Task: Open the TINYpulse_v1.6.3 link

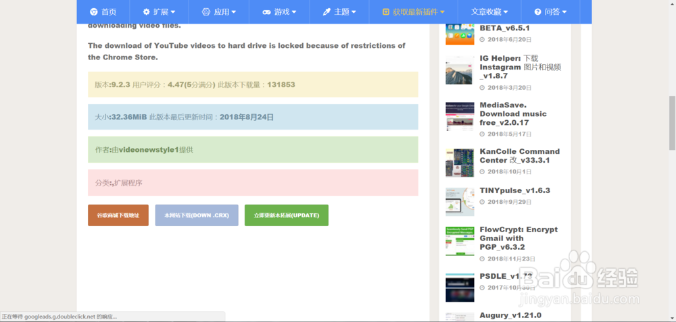Action: [x=514, y=190]
